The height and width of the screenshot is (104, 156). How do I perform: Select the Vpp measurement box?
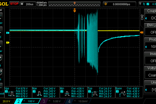[x=18, y=92]
